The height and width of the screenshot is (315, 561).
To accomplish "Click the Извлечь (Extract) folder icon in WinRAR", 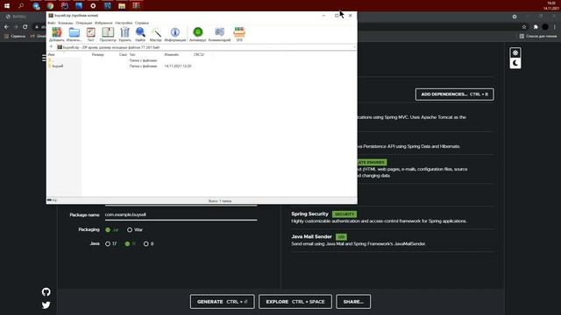I will click(x=74, y=34).
